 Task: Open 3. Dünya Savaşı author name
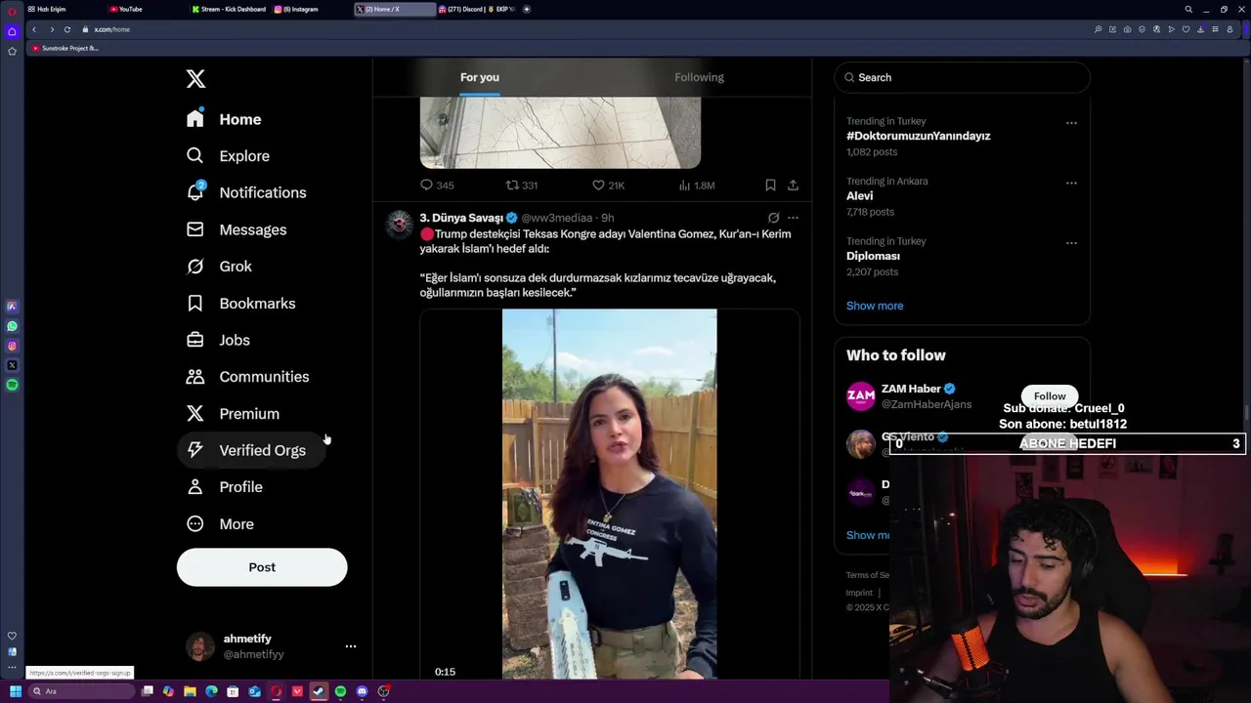pos(461,218)
